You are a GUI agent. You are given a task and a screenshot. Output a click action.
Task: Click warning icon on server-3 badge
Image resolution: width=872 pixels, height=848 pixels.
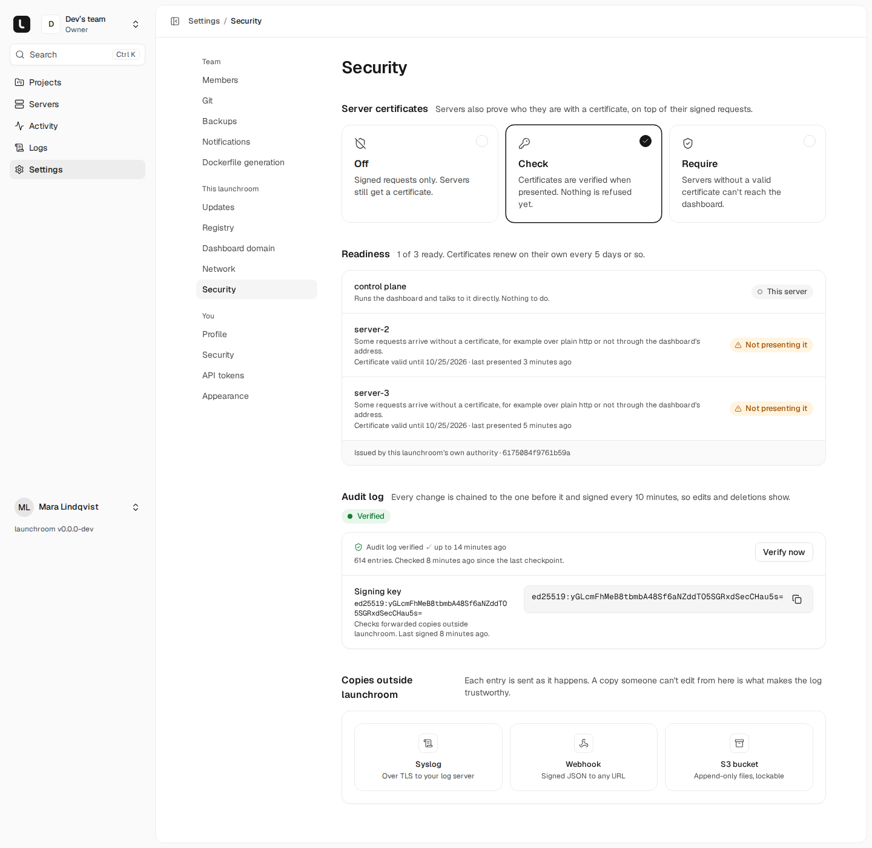tap(738, 409)
